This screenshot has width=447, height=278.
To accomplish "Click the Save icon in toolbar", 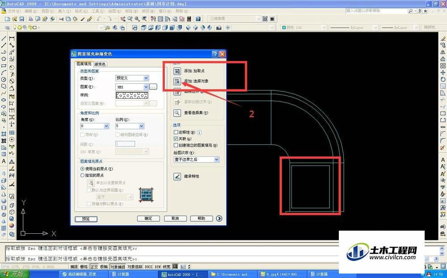I will click(x=21, y=19).
